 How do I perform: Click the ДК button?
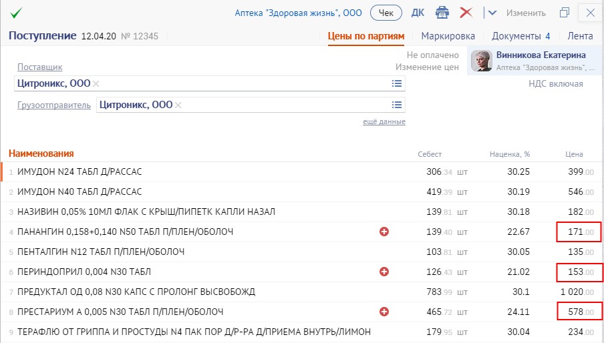418,13
